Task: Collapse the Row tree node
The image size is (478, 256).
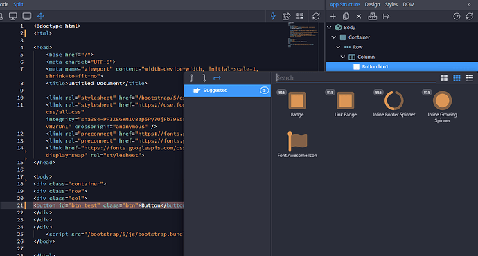Action: [x=338, y=47]
